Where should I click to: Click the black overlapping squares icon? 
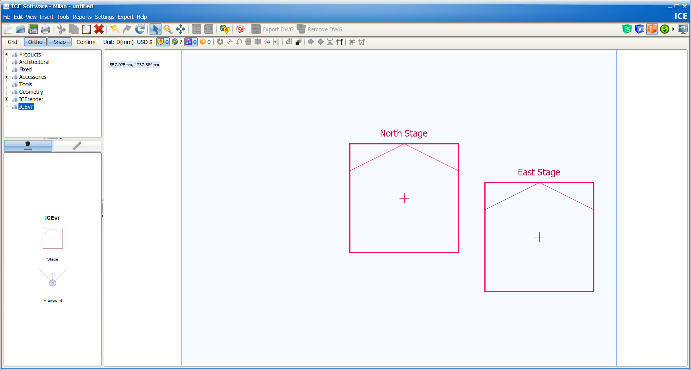click(x=299, y=42)
